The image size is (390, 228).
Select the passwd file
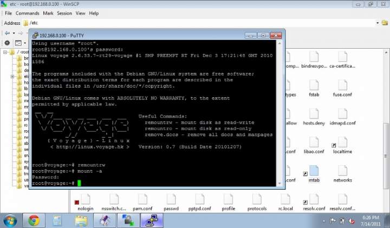(x=171, y=203)
